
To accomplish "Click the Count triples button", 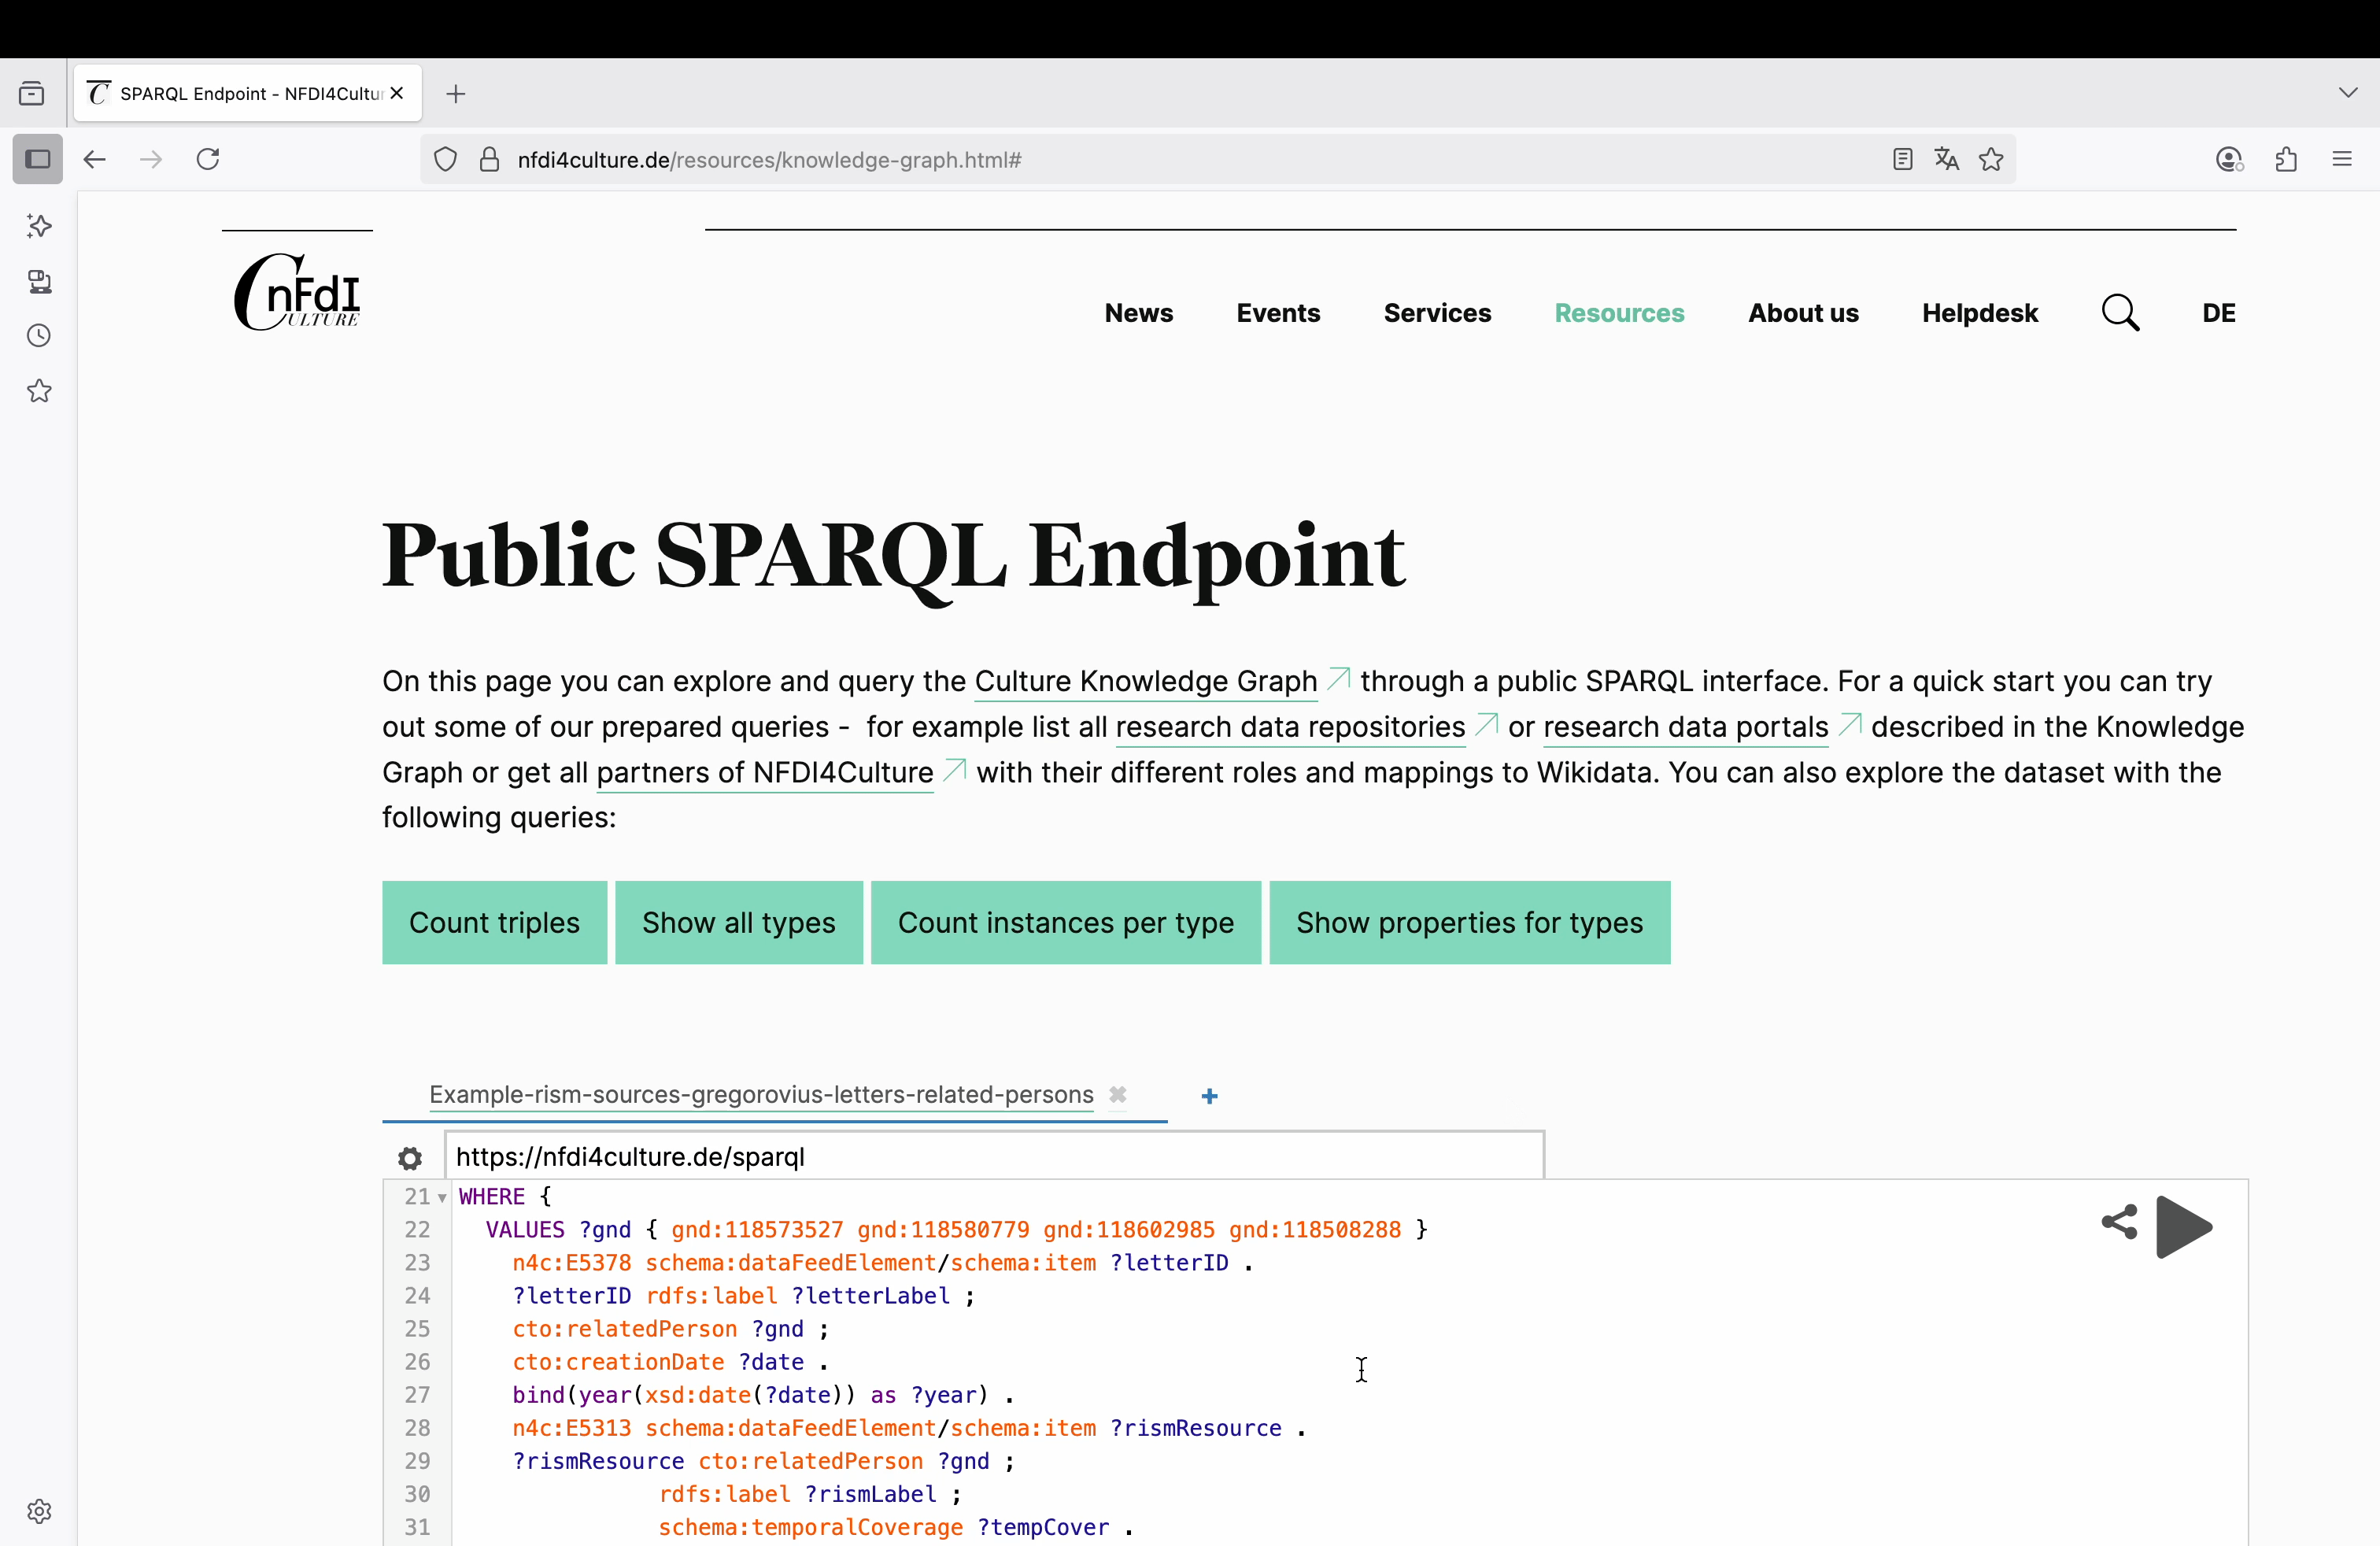I will (x=494, y=922).
